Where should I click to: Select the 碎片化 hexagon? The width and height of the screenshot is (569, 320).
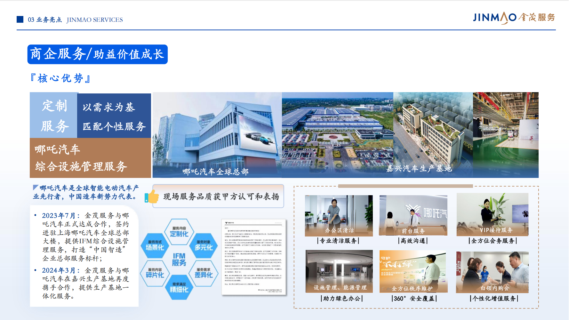tap(155, 273)
